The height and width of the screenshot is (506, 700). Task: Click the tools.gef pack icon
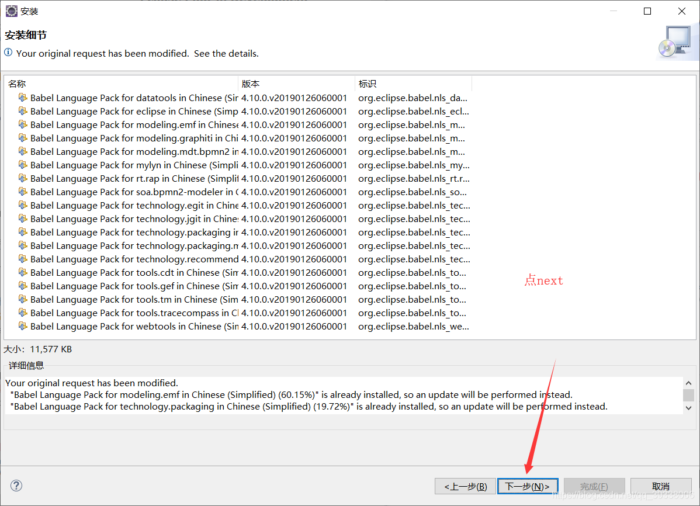pos(23,285)
